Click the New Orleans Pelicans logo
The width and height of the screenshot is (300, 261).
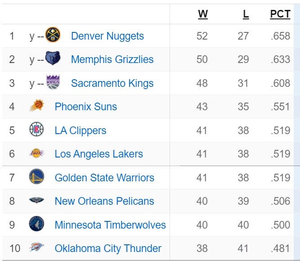(x=36, y=200)
